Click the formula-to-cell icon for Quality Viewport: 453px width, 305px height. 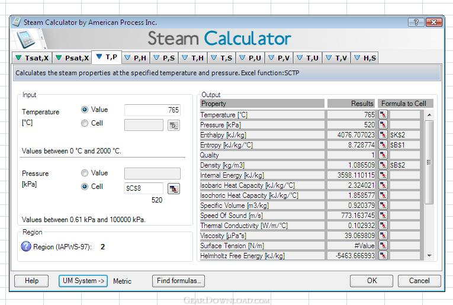tap(383, 155)
